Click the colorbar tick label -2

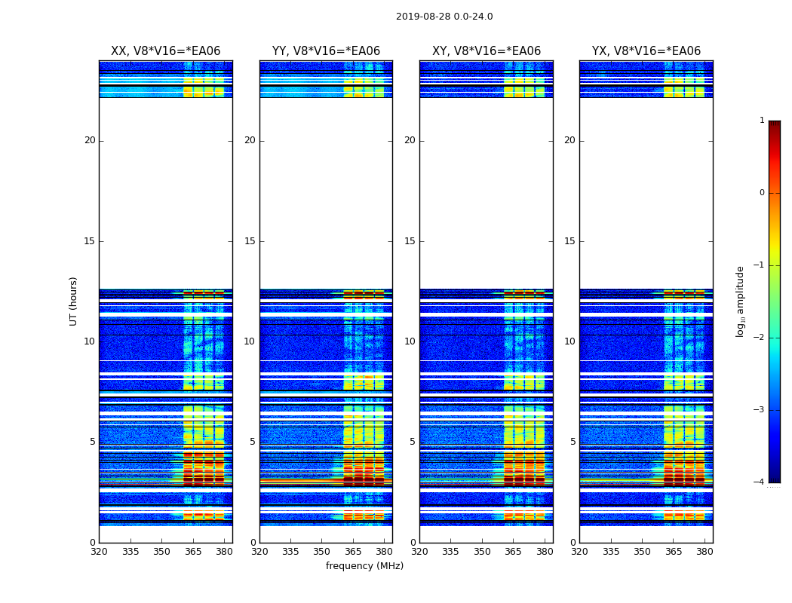[x=760, y=338]
